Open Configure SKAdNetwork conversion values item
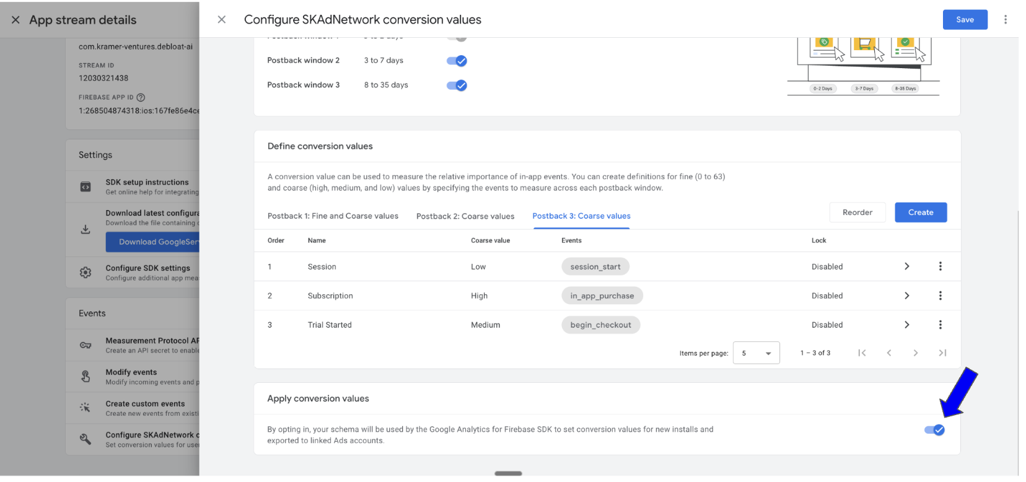This screenshot has height=482, width=1026. pyautogui.click(x=132, y=439)
